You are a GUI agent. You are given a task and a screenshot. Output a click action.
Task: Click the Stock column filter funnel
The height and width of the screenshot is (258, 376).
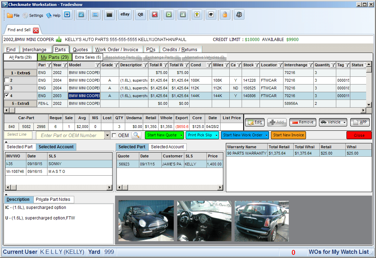pos(257,65)
